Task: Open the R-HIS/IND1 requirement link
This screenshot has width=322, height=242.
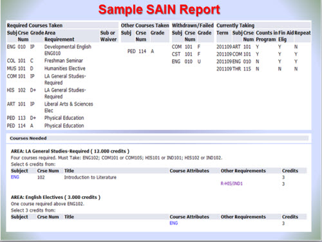Action: (x=231, y=183)
